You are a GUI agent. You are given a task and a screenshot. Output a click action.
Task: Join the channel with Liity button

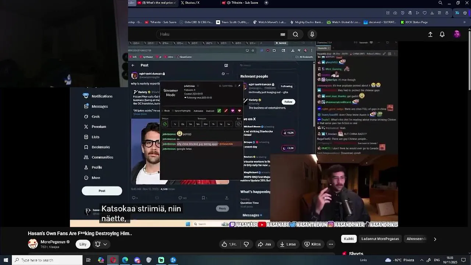83,244
